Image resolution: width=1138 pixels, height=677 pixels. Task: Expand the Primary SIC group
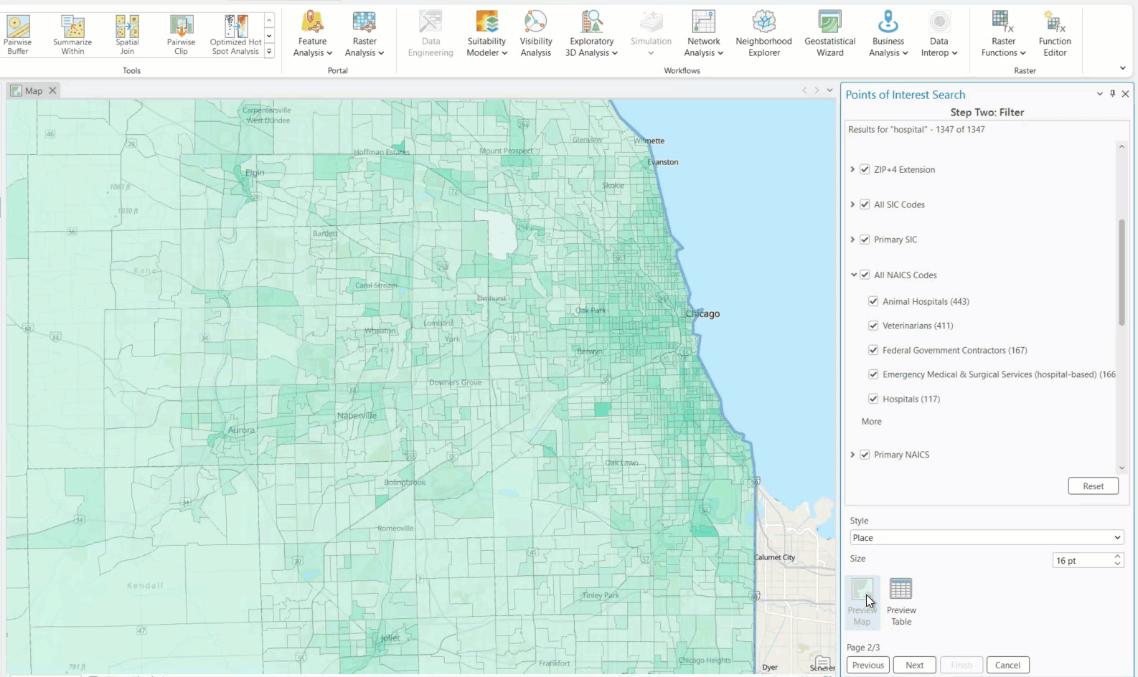852,240
